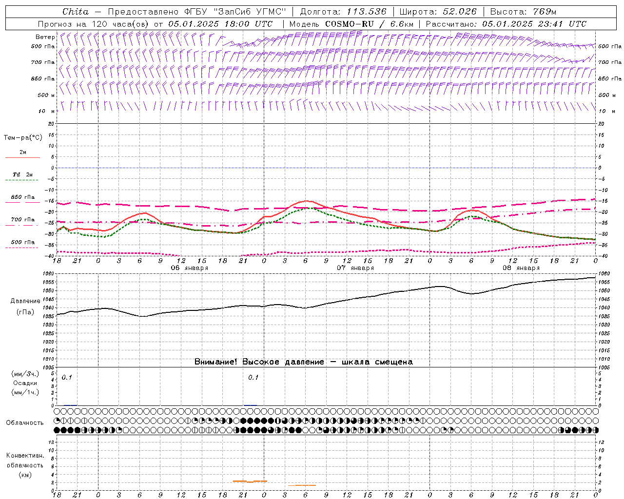
Task: Click the Td 2м dew point legend label
Action: pos(22,174)
